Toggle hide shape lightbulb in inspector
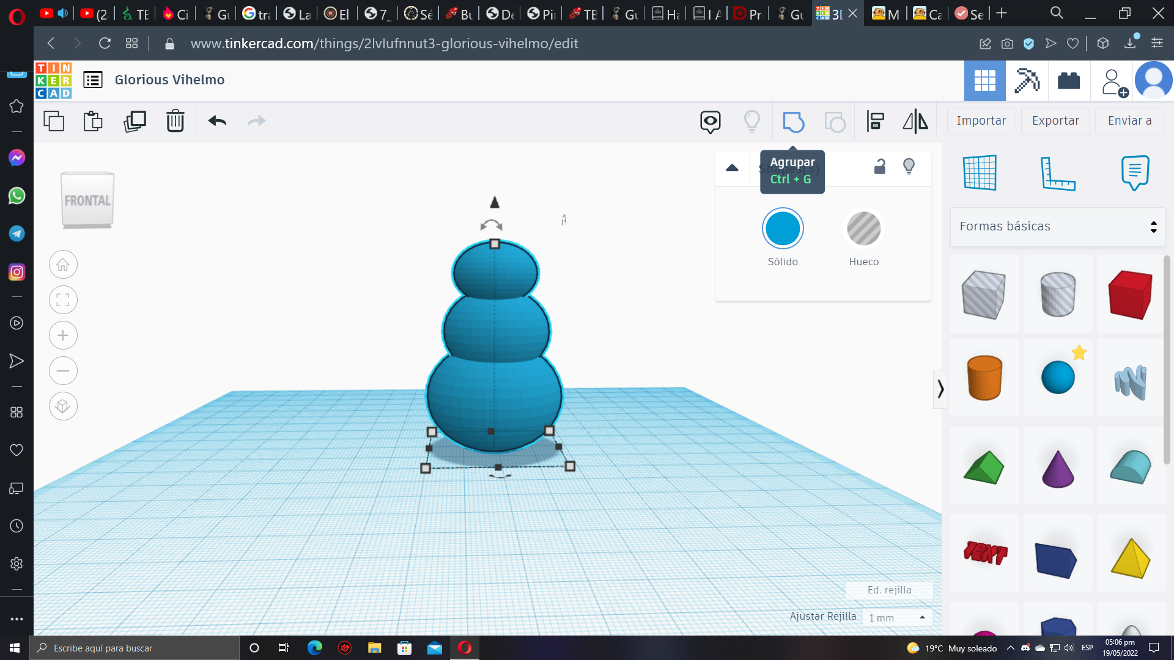The image size is (1174, 660). (909, 166)
